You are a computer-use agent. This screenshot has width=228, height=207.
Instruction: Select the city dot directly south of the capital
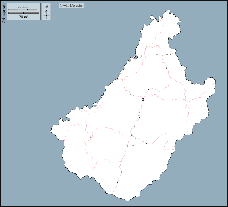pyautogui.click(x=140, y=117)
